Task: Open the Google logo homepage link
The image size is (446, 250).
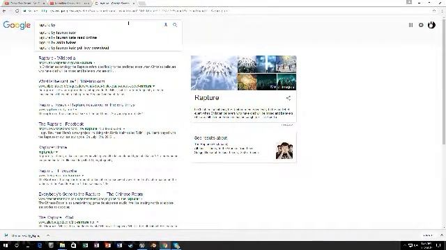Action: point(17,25)
